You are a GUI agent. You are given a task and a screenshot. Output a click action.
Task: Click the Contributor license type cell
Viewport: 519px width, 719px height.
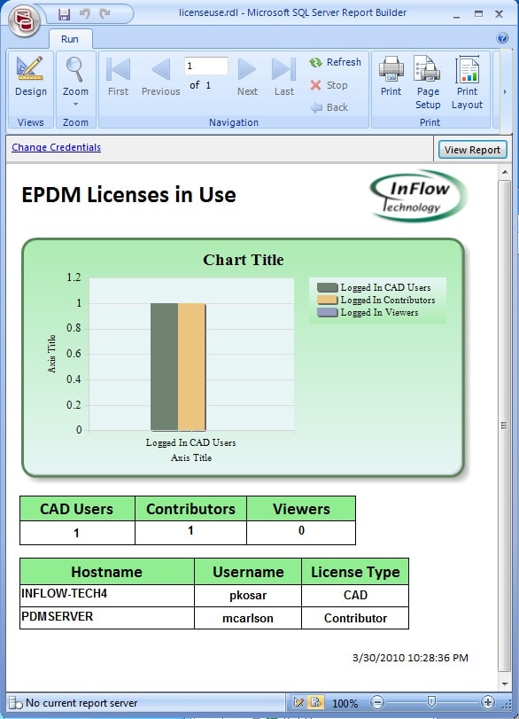tap(355, 618)
